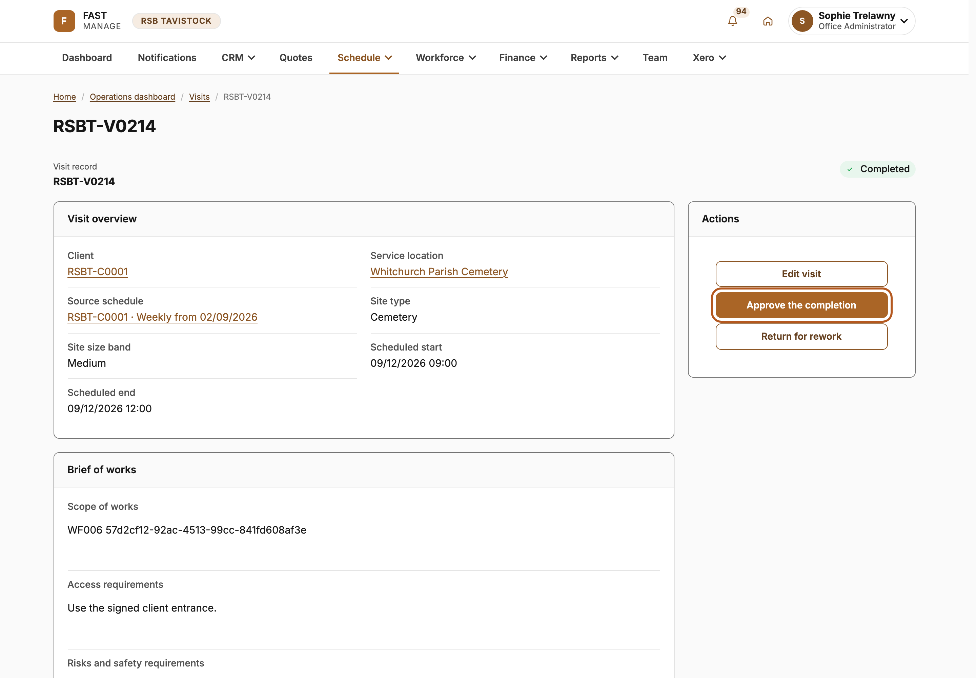This screenshot has height=678, width=976.
Task: Click the Edit visit button
Action: pos(801,274)
